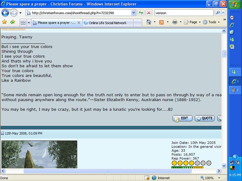Click the QUOTE button on the post

(x=205, y=118)
